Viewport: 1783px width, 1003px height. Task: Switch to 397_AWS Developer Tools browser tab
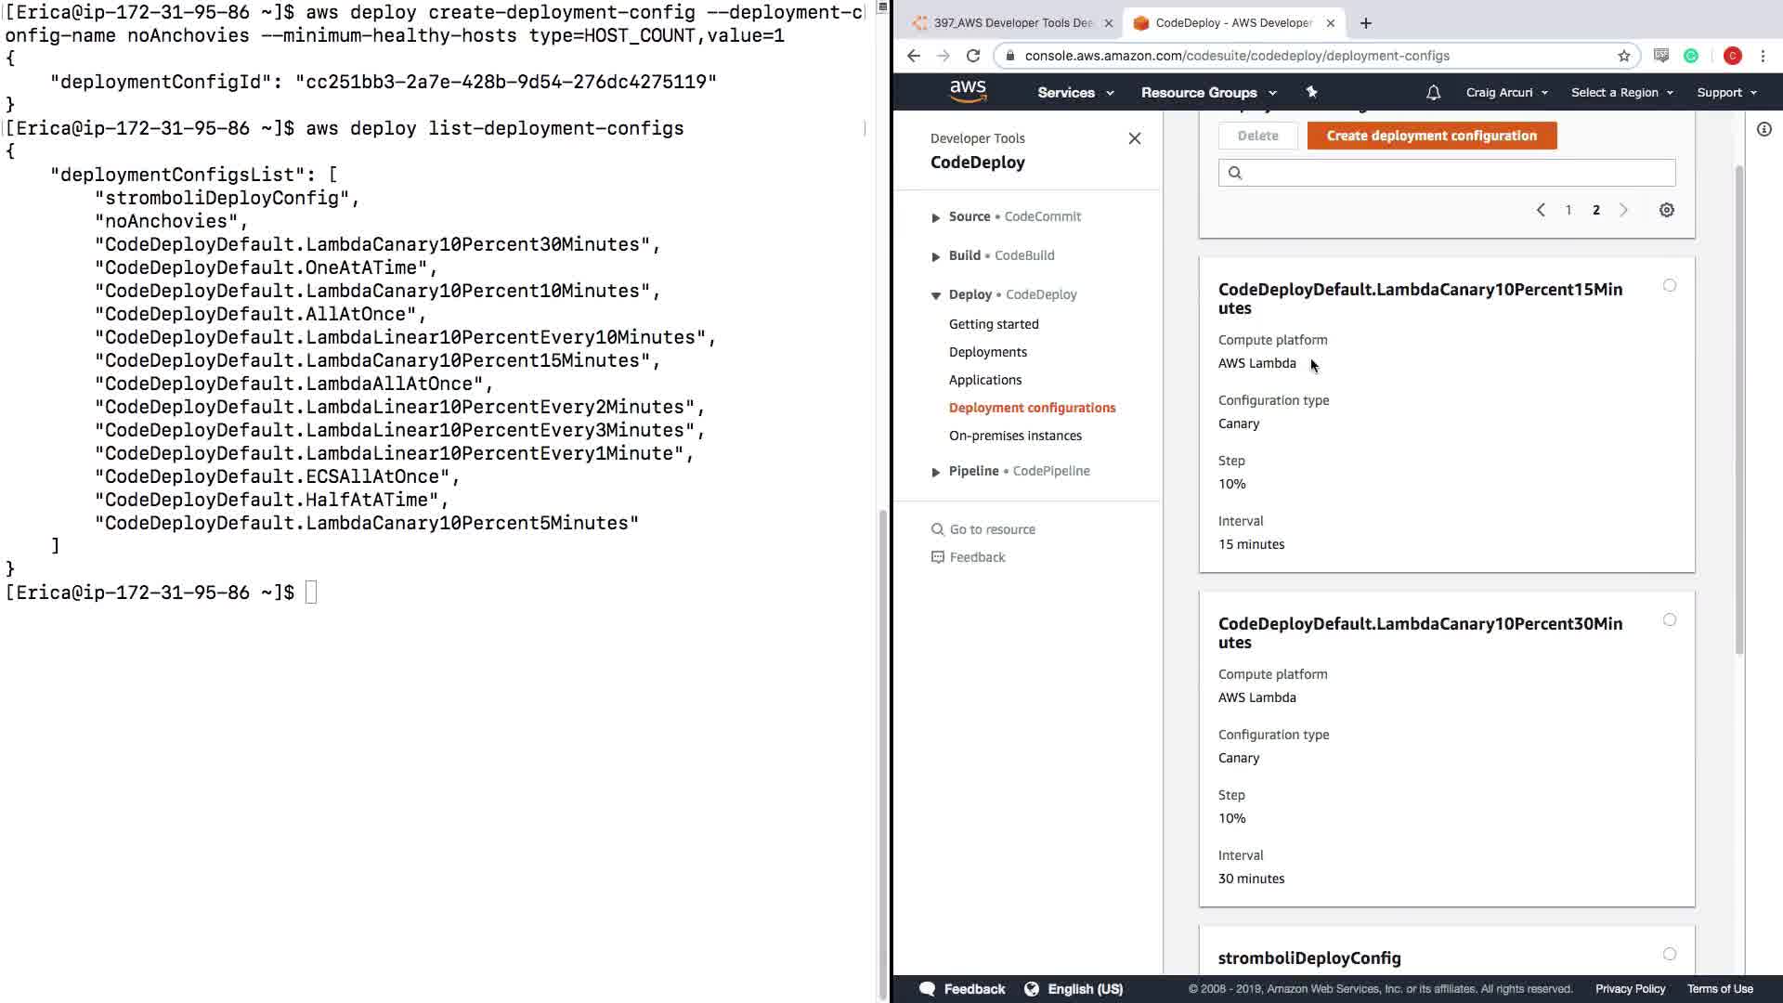point(1010,23)
